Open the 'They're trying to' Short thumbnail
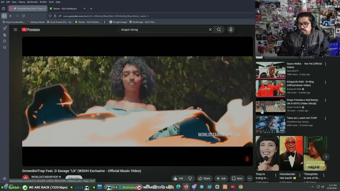Screen dimensions: 340x191 point(267,153)
